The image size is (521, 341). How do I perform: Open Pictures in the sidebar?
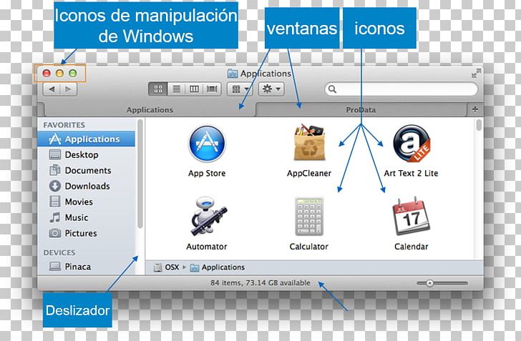[87, 234]
